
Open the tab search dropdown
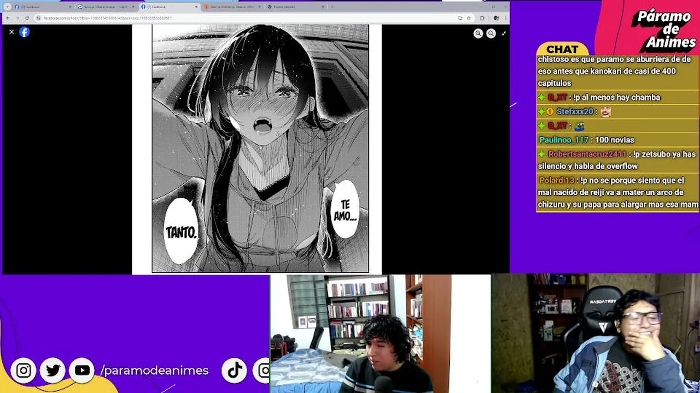[x=7, y=7]
